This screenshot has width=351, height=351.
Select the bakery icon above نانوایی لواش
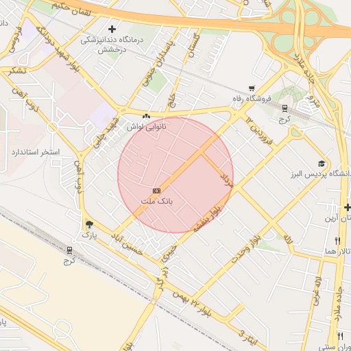coord(146,117)
